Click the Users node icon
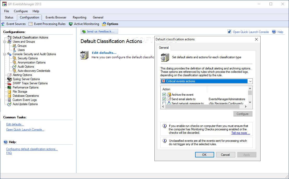 point(14,50)
